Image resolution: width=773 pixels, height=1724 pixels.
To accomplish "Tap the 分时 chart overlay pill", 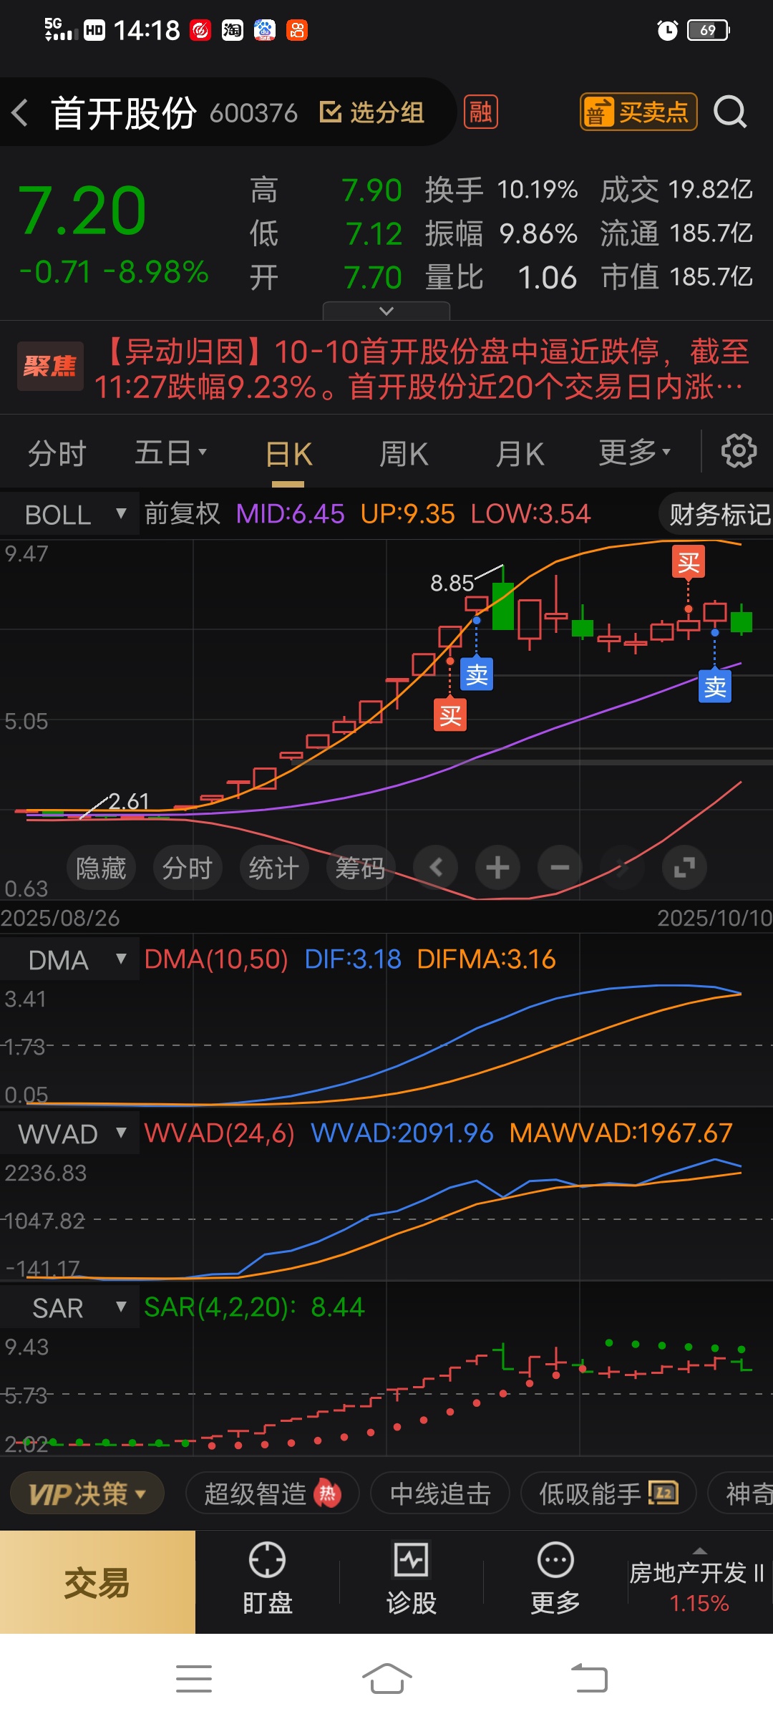I will (x=188, y=868).
